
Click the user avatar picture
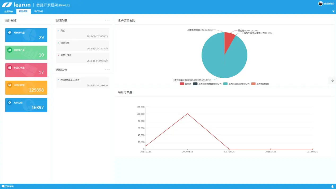320,3
